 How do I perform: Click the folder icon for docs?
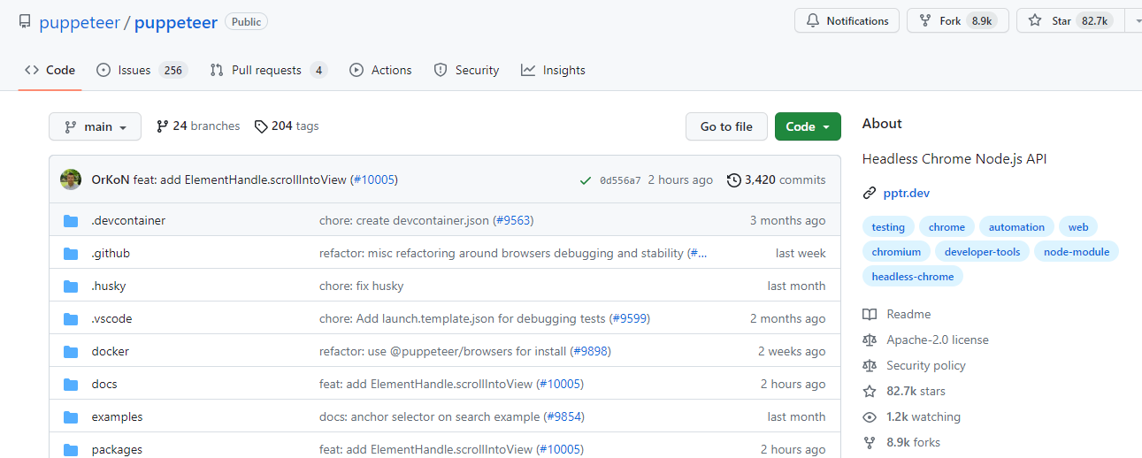tap(71, 385)
